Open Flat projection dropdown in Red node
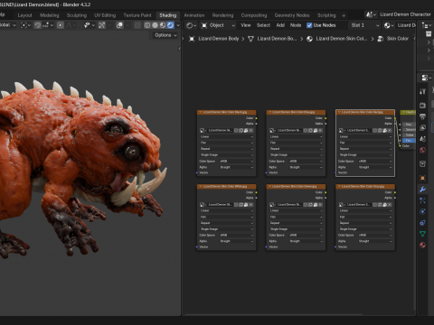 [x=365, y=143]
